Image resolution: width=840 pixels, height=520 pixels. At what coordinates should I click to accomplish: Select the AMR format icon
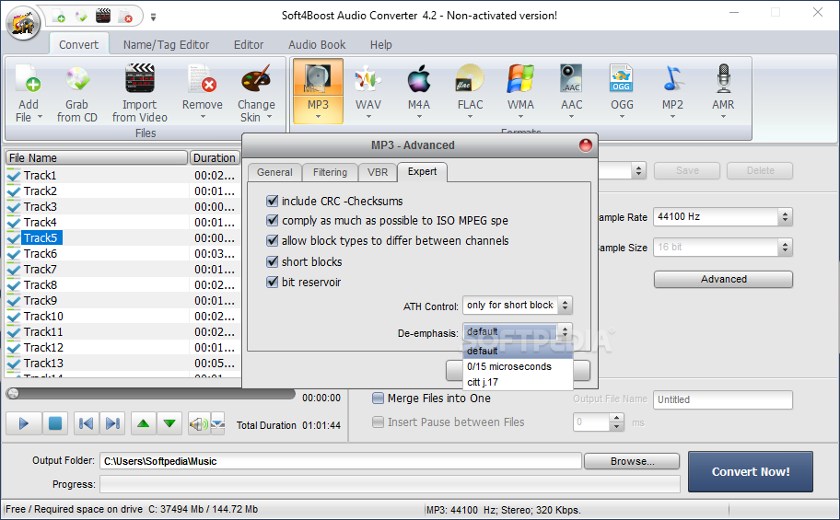point(723,78)
